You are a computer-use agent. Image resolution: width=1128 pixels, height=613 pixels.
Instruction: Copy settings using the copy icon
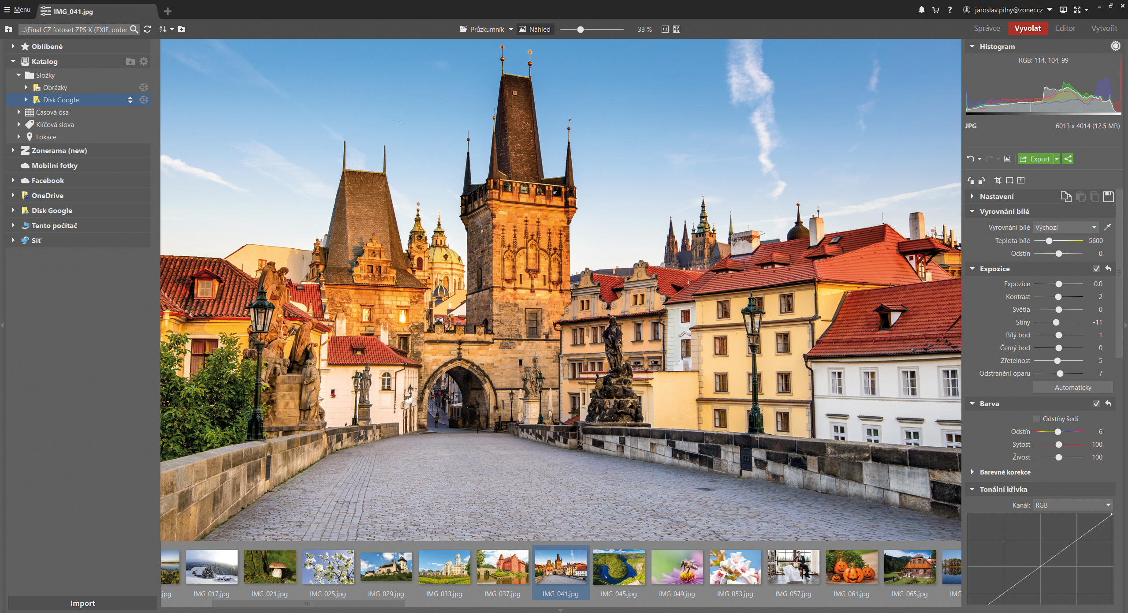[1065, 196]
